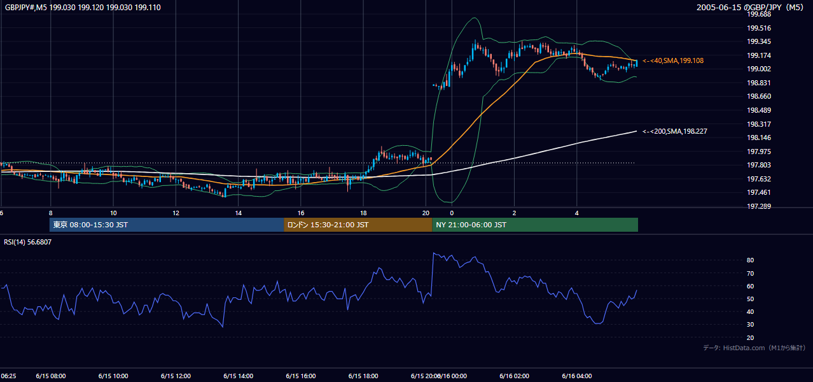Image resolution: width=813 pixels, height=382 pixels.
Task: Click the 6/15 16:00 time label
Action: (301, 376)
